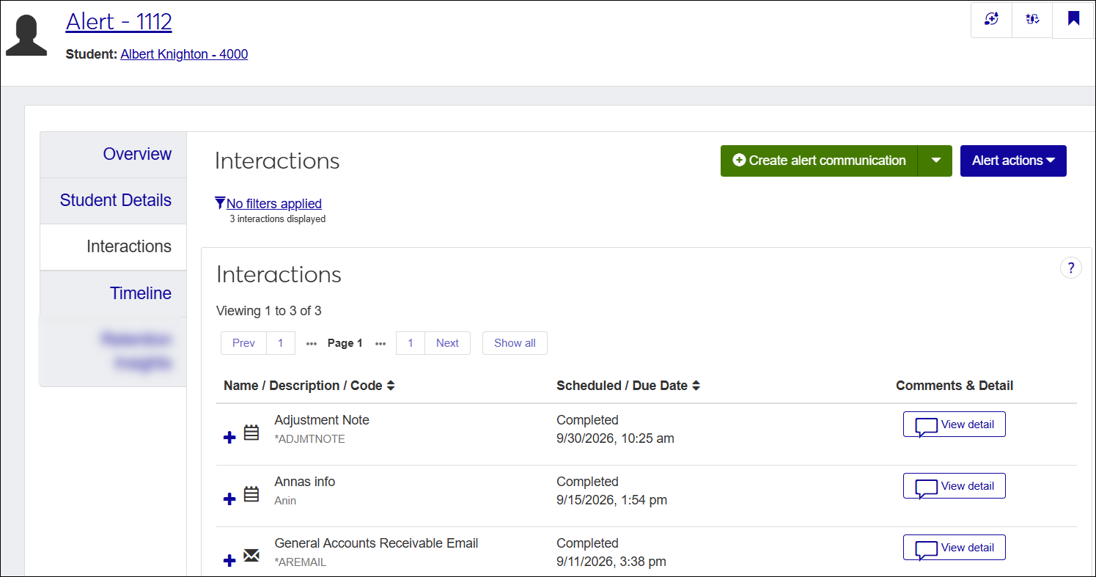
Task: Expand the Annas info row plus icon
Action: 229,499
